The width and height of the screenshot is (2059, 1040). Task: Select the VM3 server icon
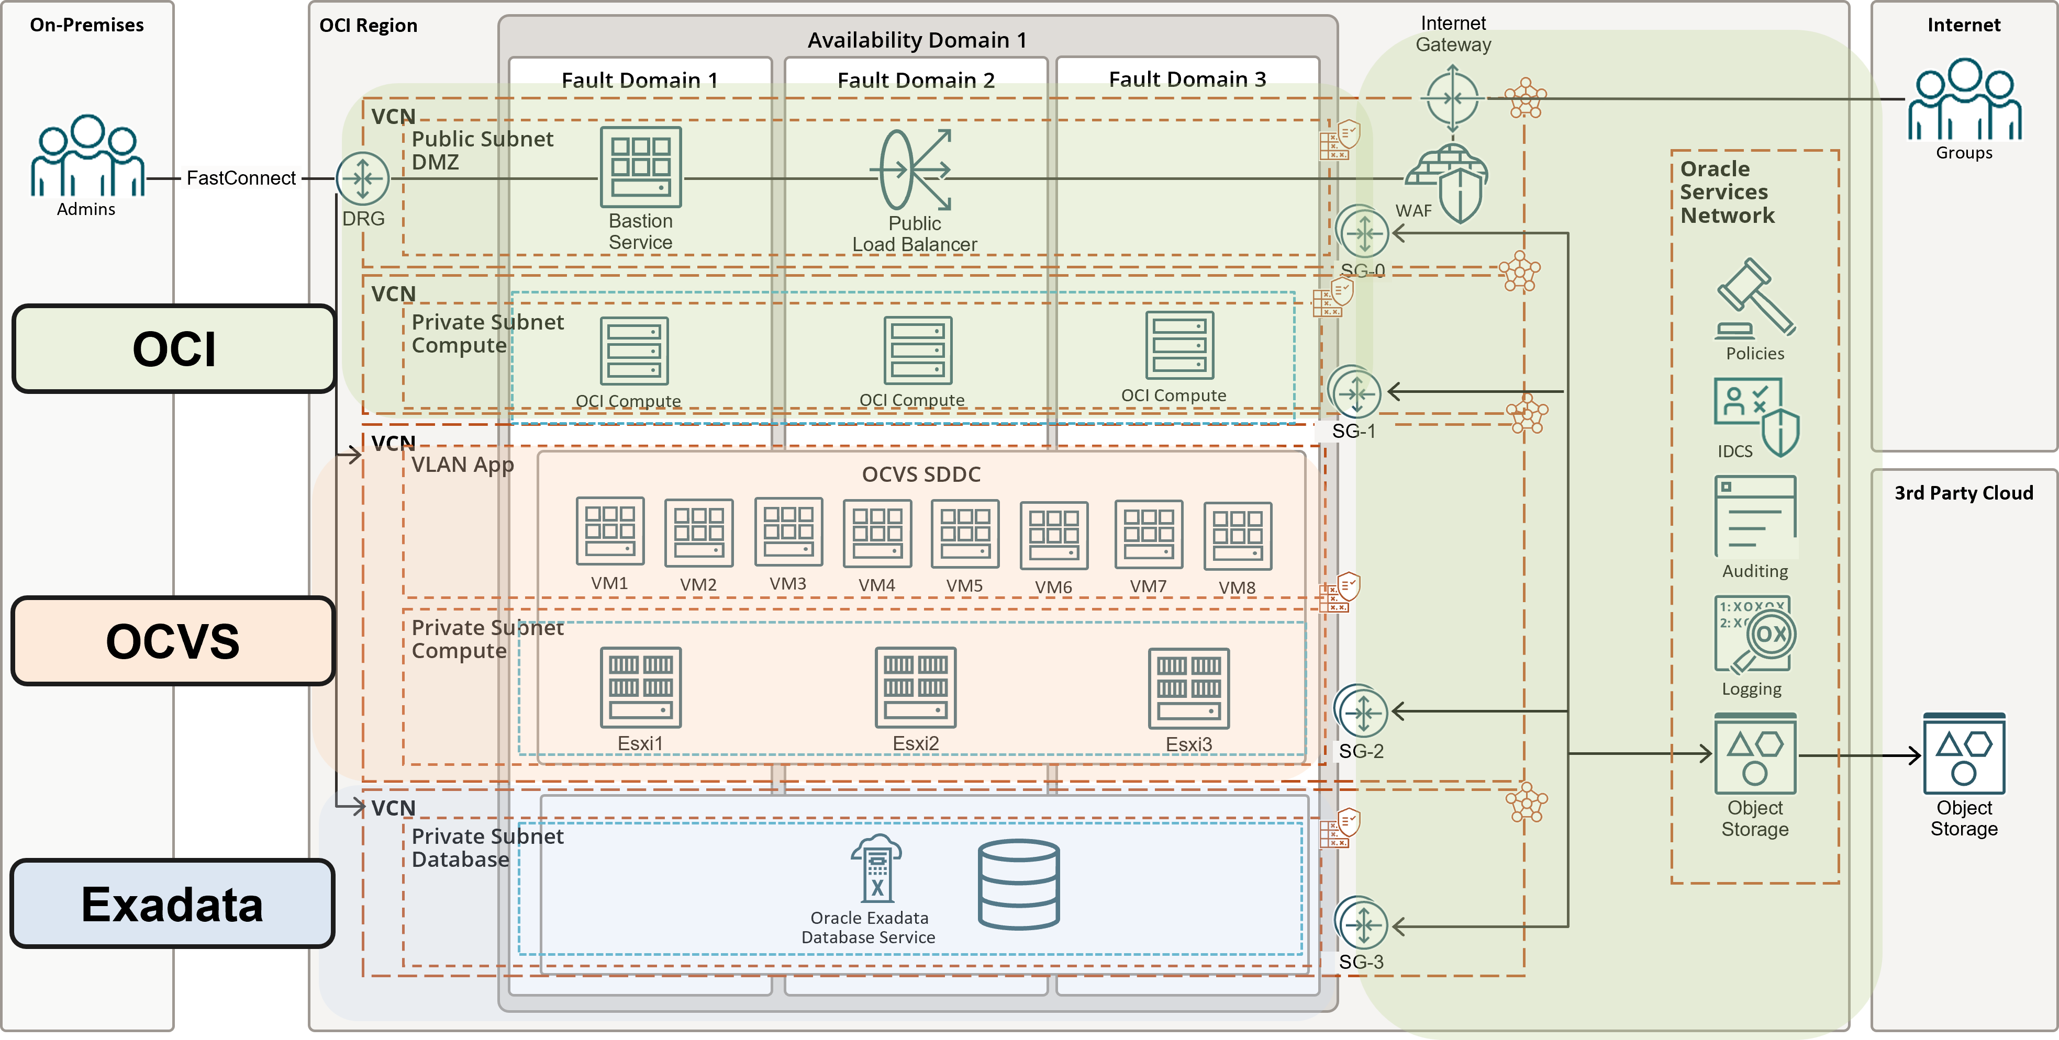788,531
